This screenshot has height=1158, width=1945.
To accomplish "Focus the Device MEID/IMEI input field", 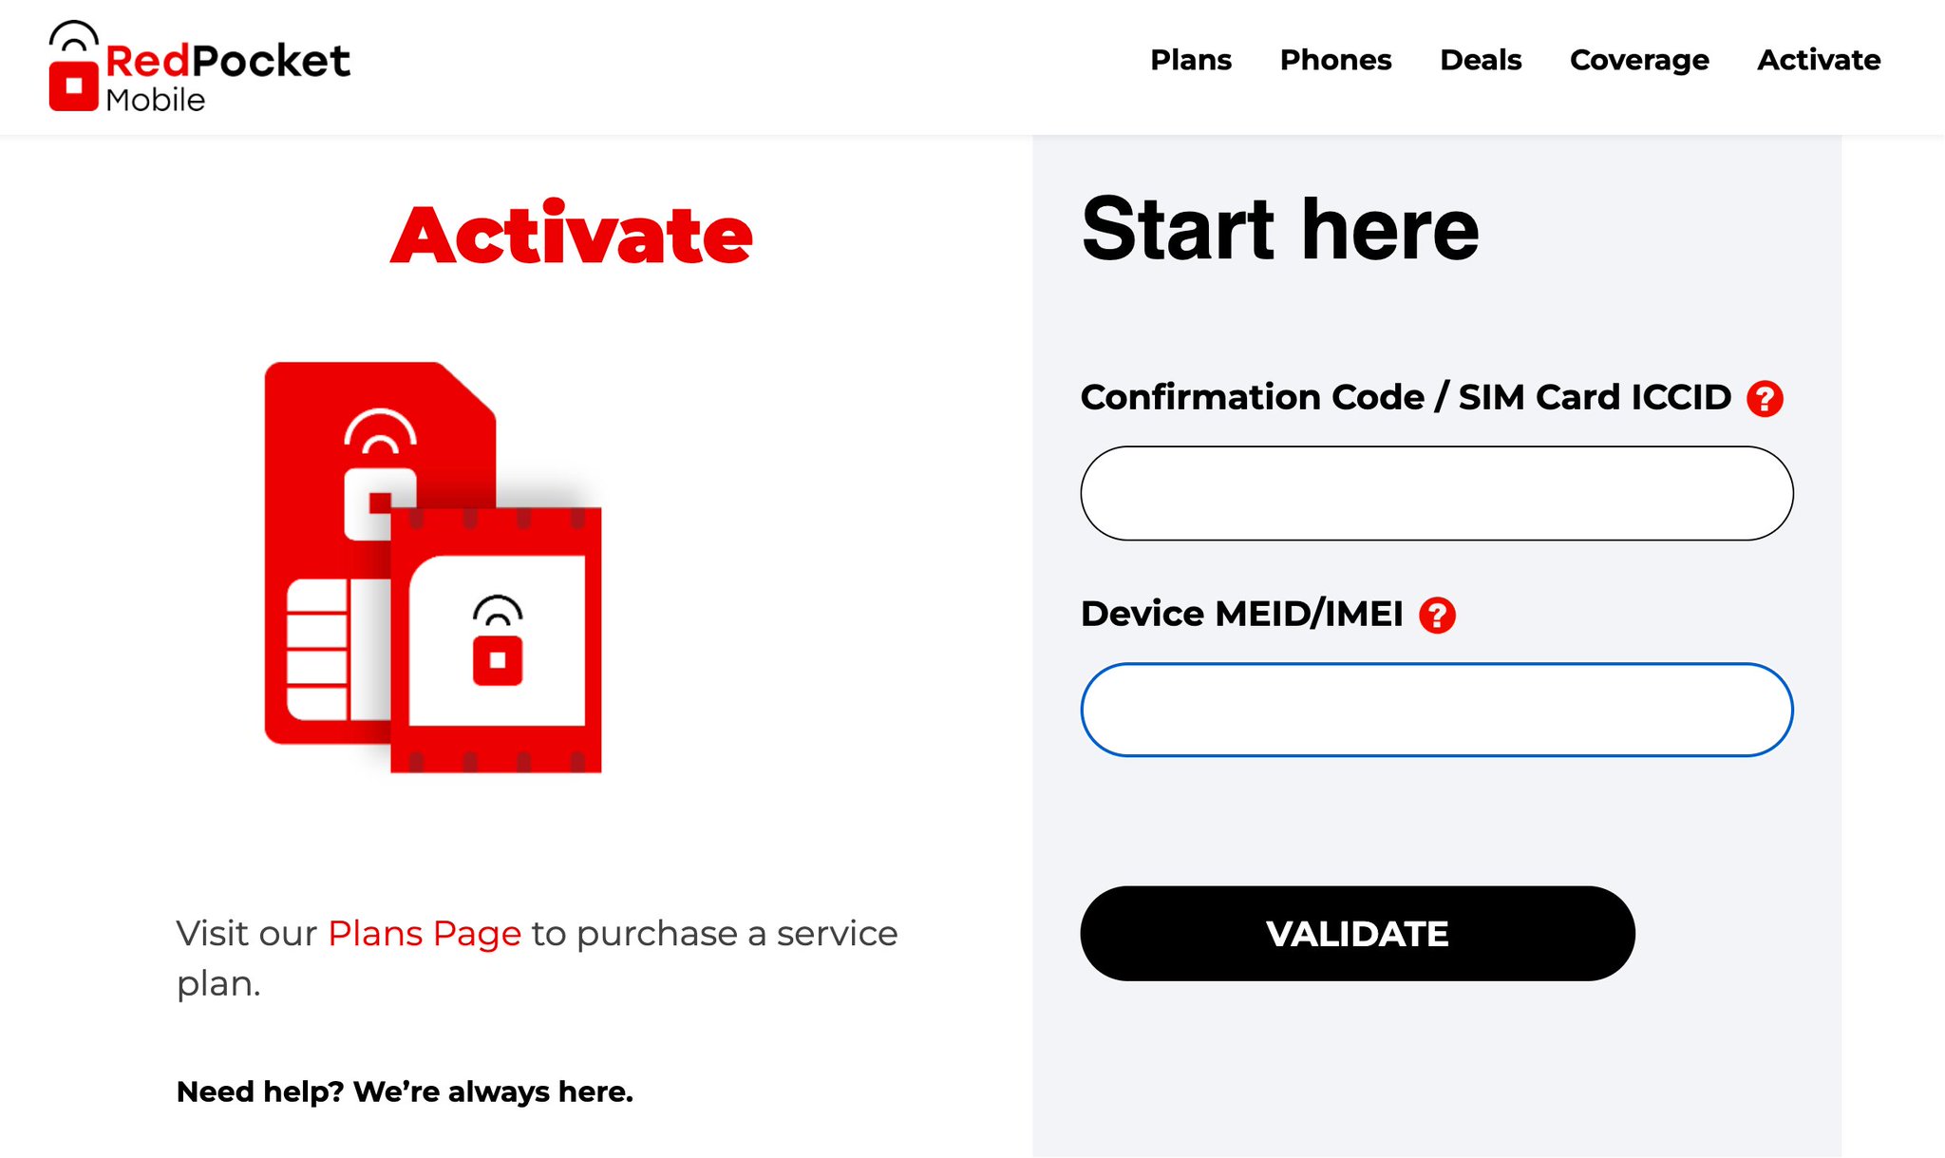I will pos(1437,710).
